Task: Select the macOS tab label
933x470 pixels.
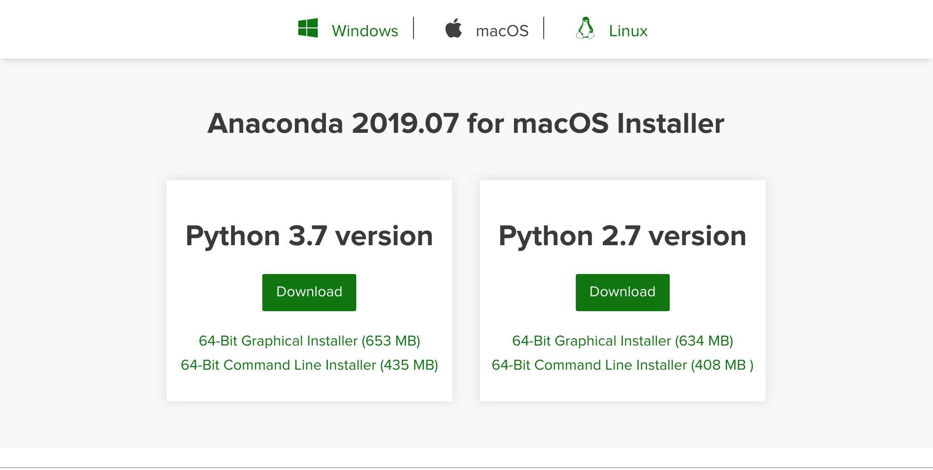Action: pyautogui.click(x=502, y=31)
